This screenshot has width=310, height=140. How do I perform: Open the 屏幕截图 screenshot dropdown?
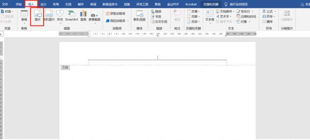pyautogui.click(x=94, y=17)
